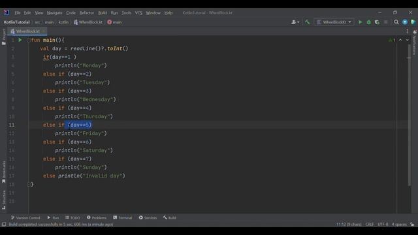Screen dimensions: 418x235
Task: Change UTF-8 file encoding in status bar
Action: tap(383, 225)
